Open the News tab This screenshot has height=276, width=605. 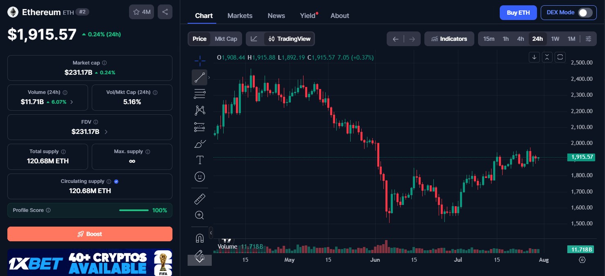276,16
